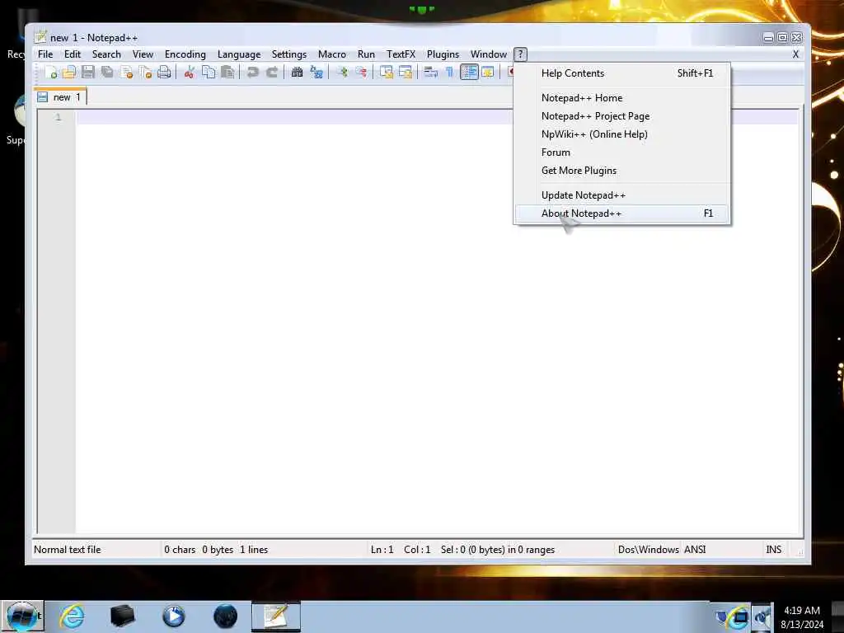Open the Edit menu

tap(73, 54)
